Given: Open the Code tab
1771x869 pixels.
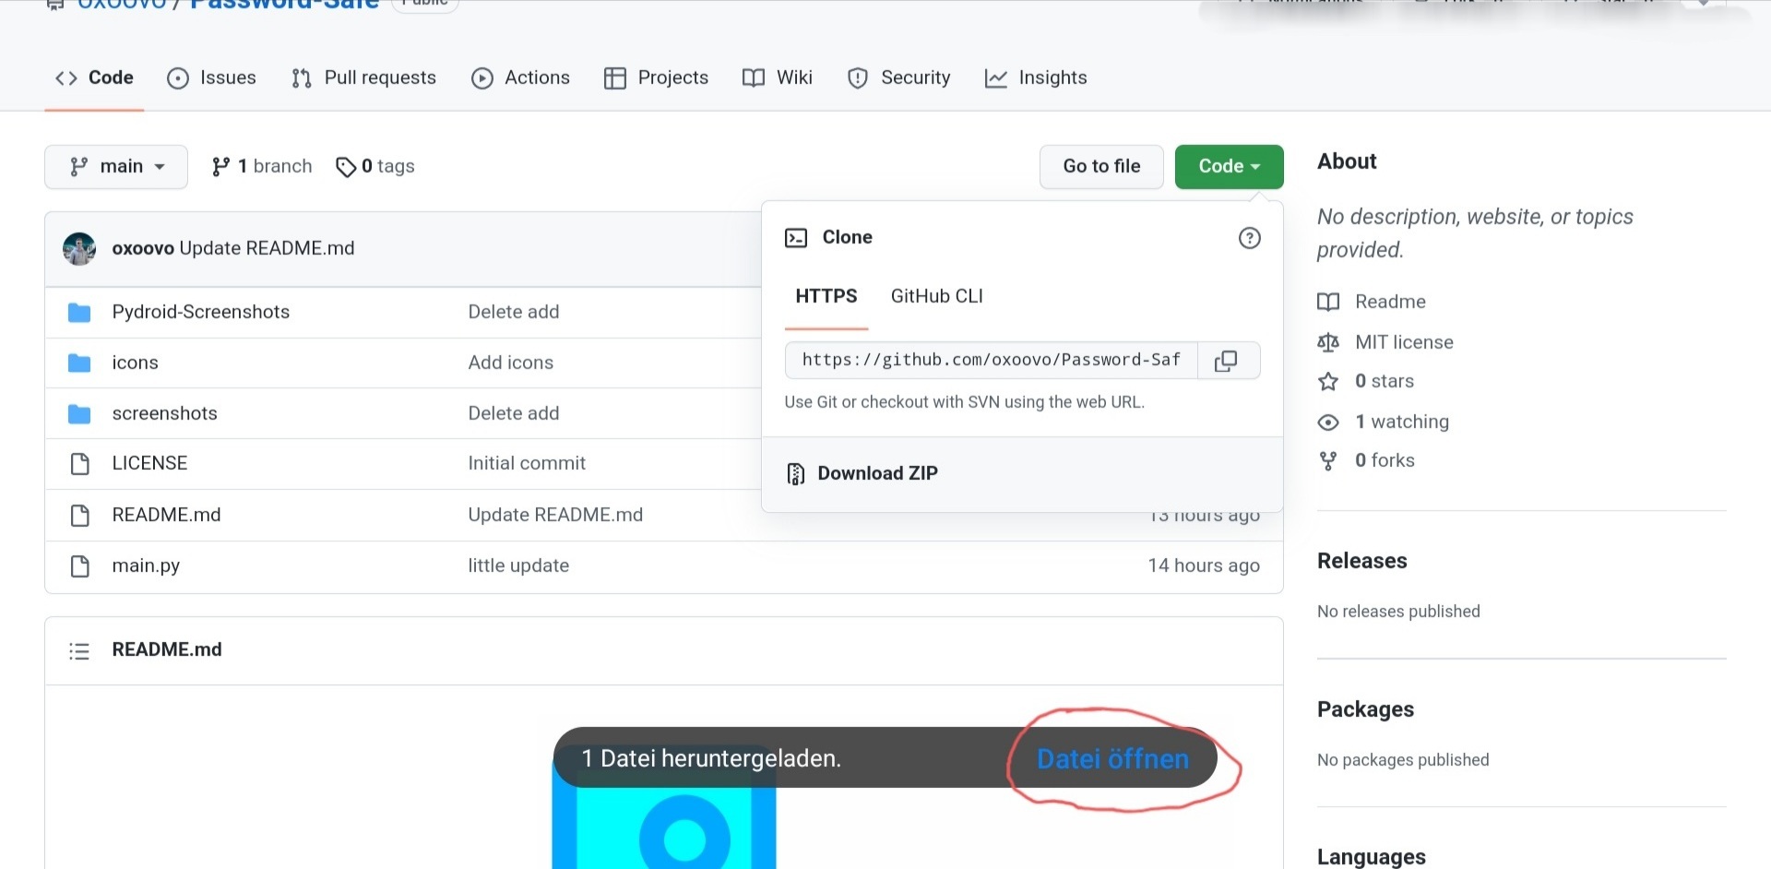Looking at the screenshot, I should tap(94, 77).
